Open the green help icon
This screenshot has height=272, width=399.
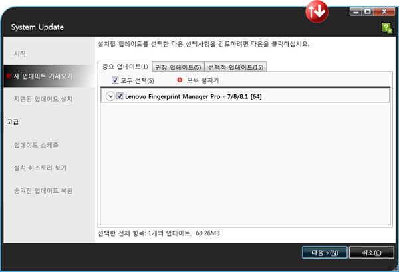[387, 28]
